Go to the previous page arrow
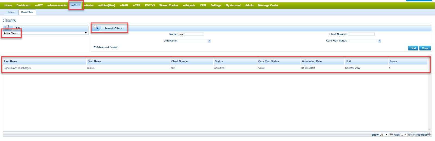The image size is (435, 141). pyautogui.click(x=391, y=134)
